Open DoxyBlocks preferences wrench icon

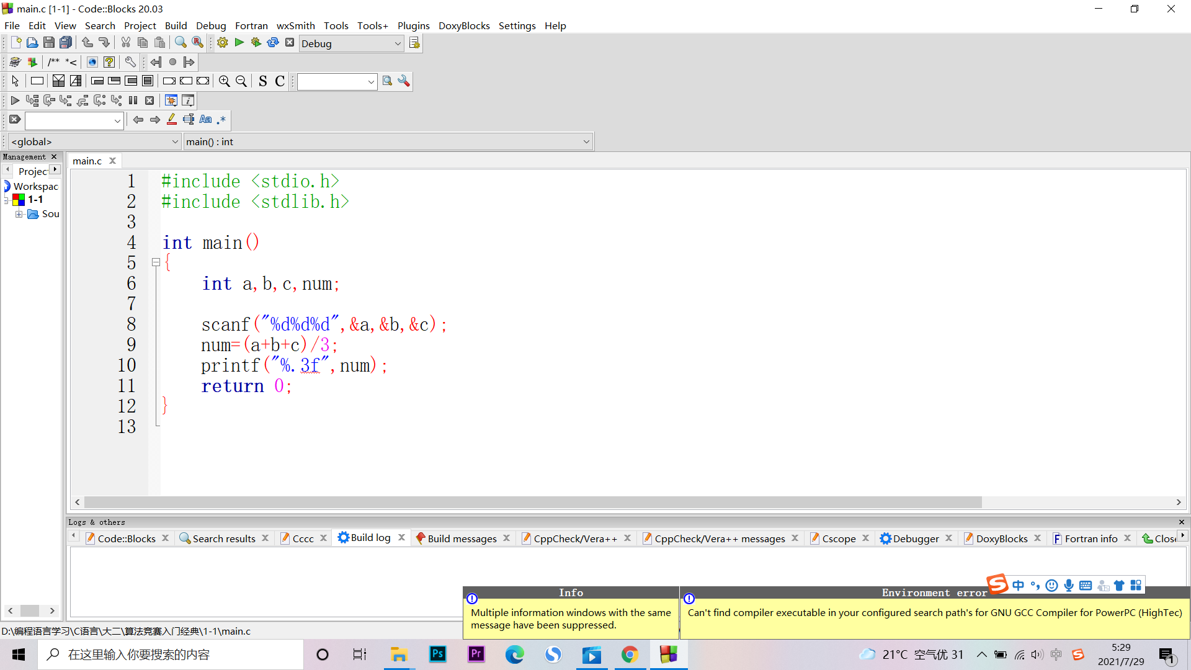point(130,62)
